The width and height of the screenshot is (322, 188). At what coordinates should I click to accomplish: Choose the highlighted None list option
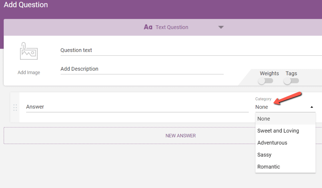264,119
